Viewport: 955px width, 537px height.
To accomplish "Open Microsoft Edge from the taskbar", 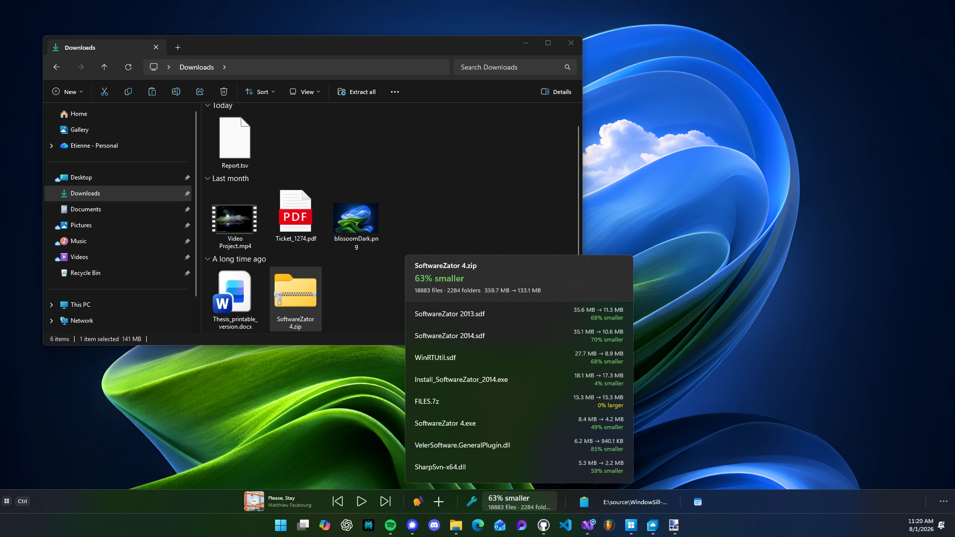I will (x=478, y=525).
